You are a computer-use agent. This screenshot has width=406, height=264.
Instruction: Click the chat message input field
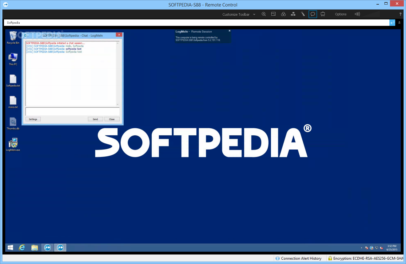point(72,111)
